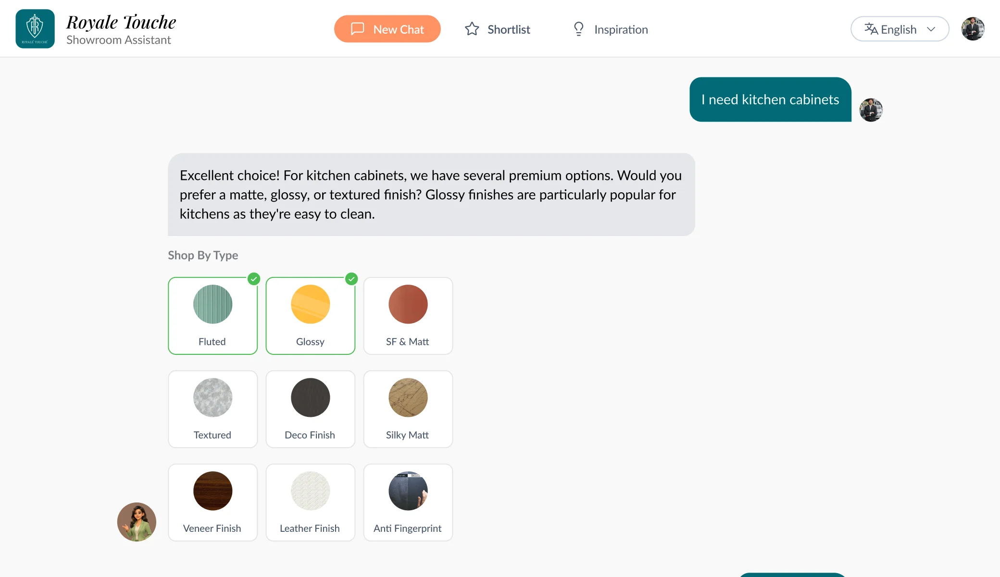Click the Royale Touche logo icon
The height and width of the screenshot is (577, 1000).
(x=35, y=29)
